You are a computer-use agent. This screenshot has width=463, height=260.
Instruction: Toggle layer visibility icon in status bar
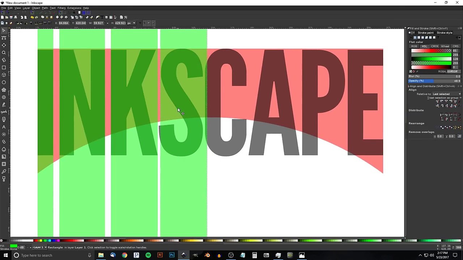[27, 247]
